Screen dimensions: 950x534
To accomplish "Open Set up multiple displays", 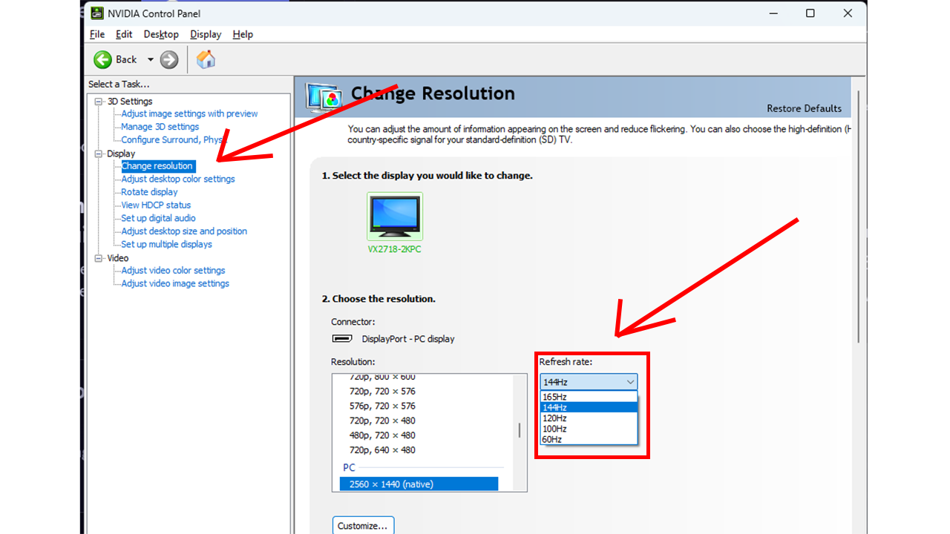I will (166, 245).
